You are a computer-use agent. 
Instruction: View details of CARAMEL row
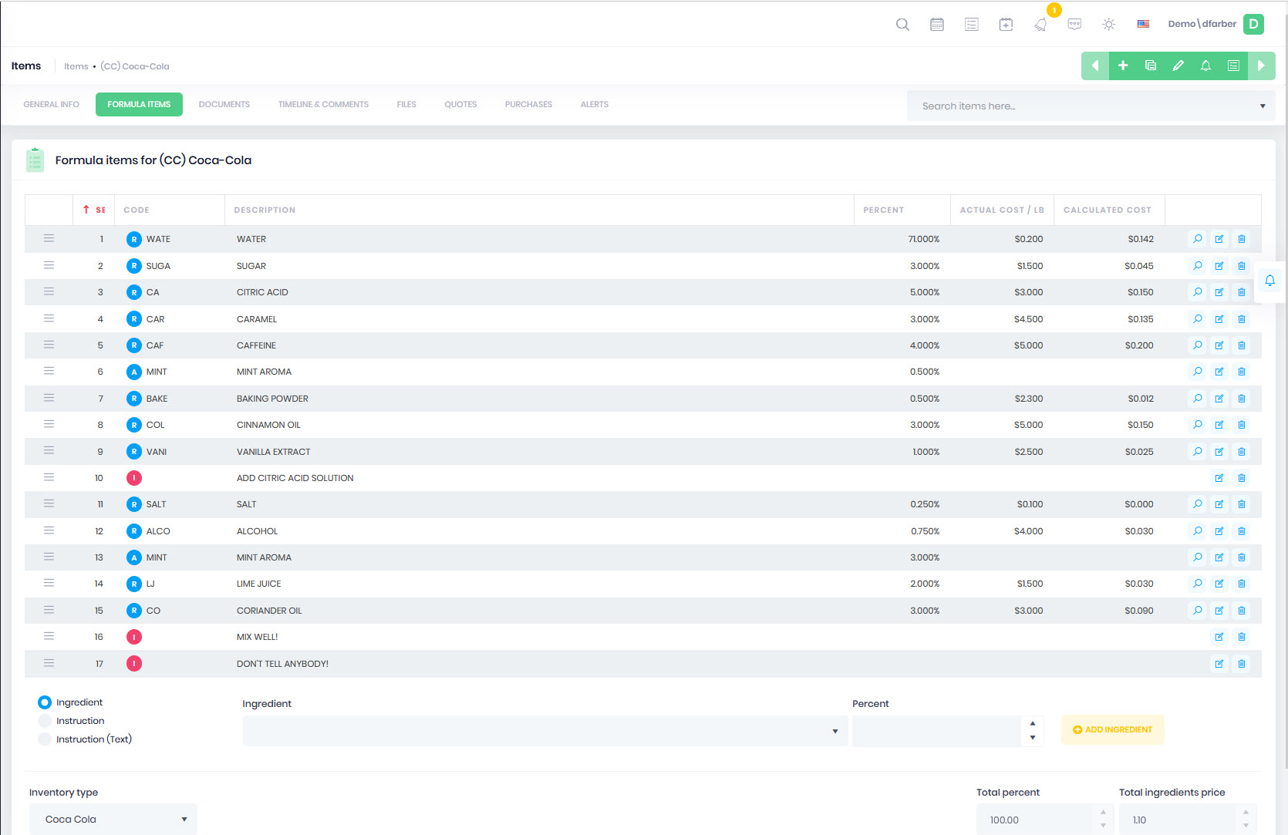pos(1198,319)
